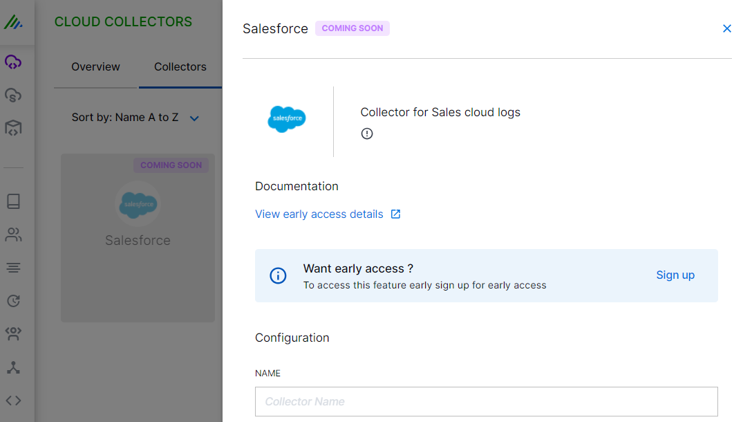Image resolution: width=743 pixels, height=422 pixels.
Task: Click the angle brackets code icon in sidebar
Action: pos(13,401)
